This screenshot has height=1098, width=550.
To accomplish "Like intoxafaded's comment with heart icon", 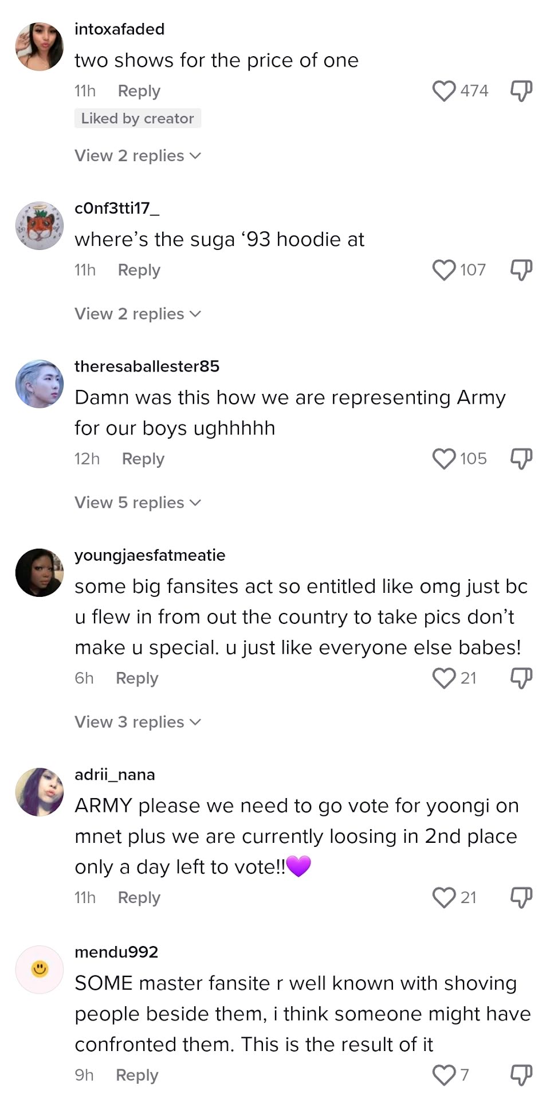I will (x=444, y=91).
